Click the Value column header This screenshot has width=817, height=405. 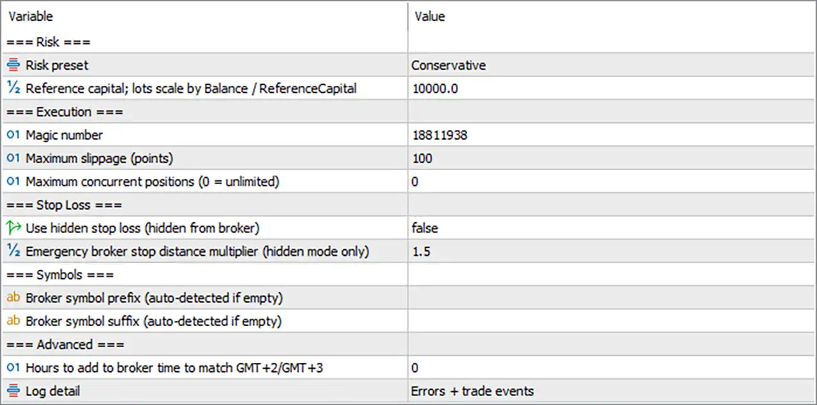coord(611,16)
